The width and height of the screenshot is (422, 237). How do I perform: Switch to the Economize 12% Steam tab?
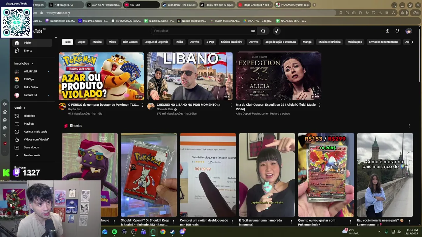point(179,5)
